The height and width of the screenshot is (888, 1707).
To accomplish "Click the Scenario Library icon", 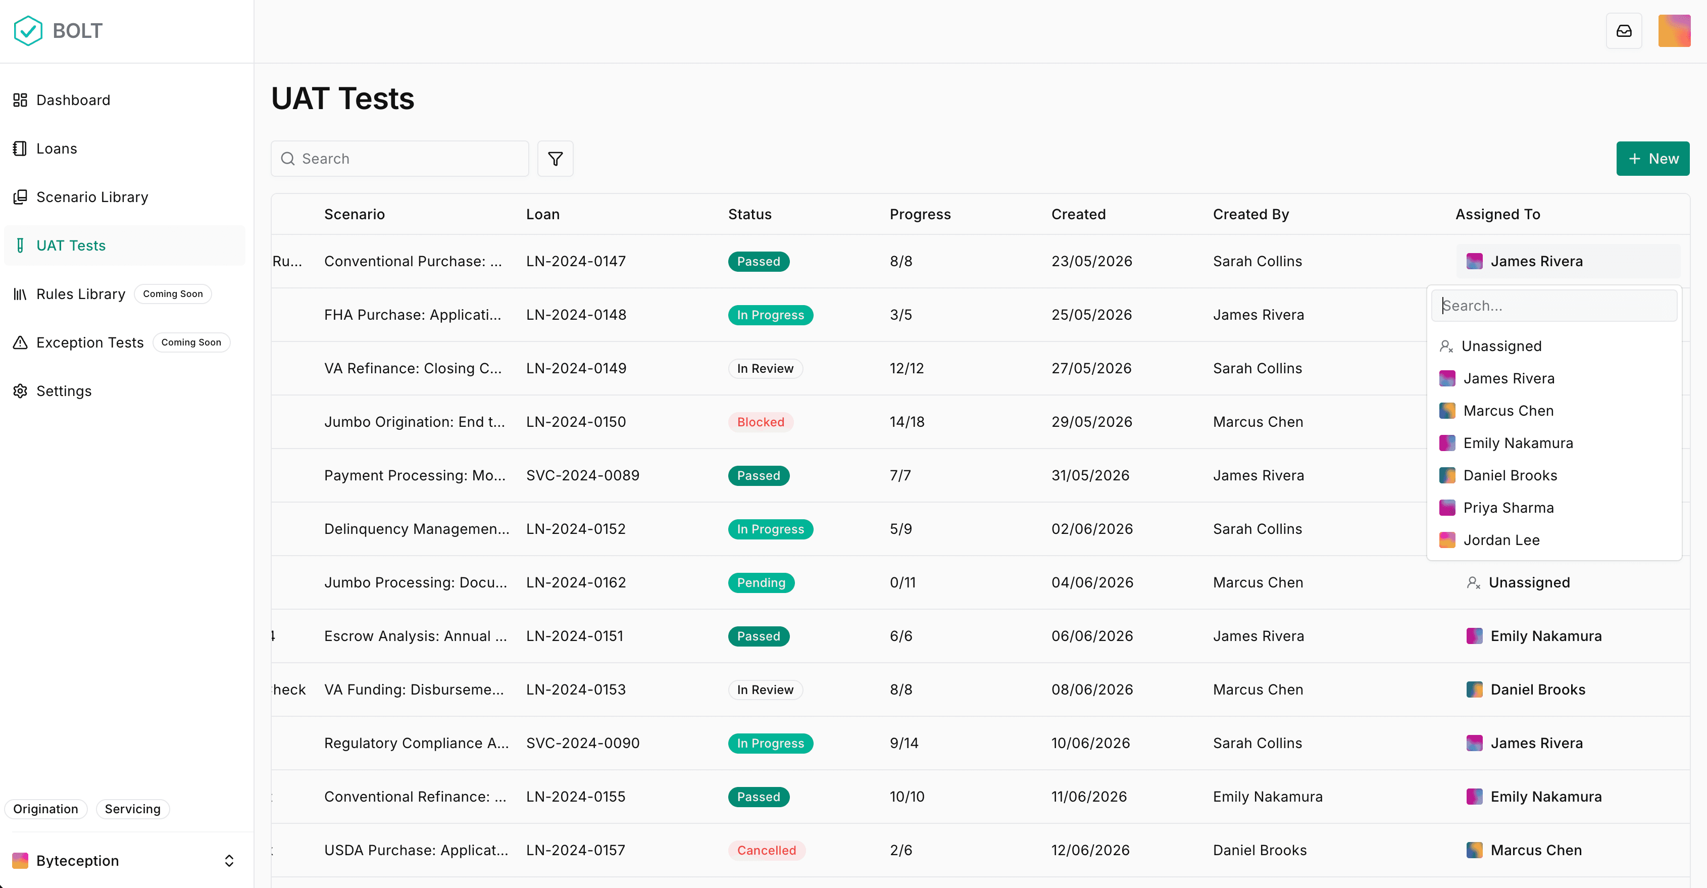I will (21, 197).
